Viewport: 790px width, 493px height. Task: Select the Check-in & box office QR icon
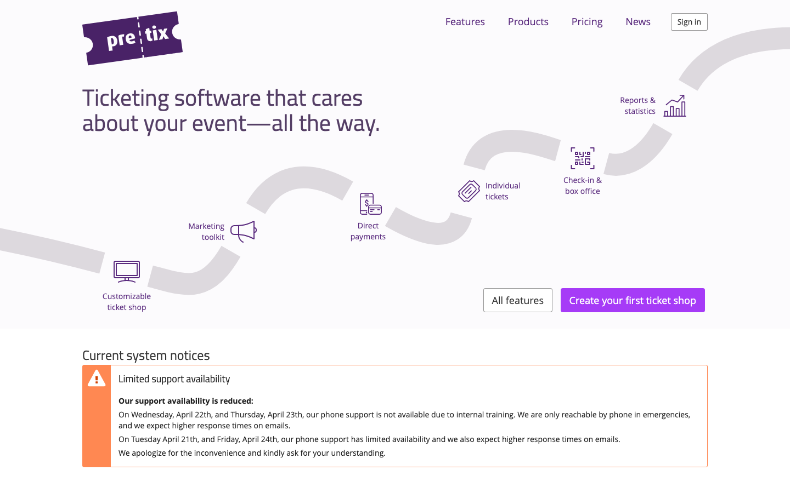coord(583,158)
